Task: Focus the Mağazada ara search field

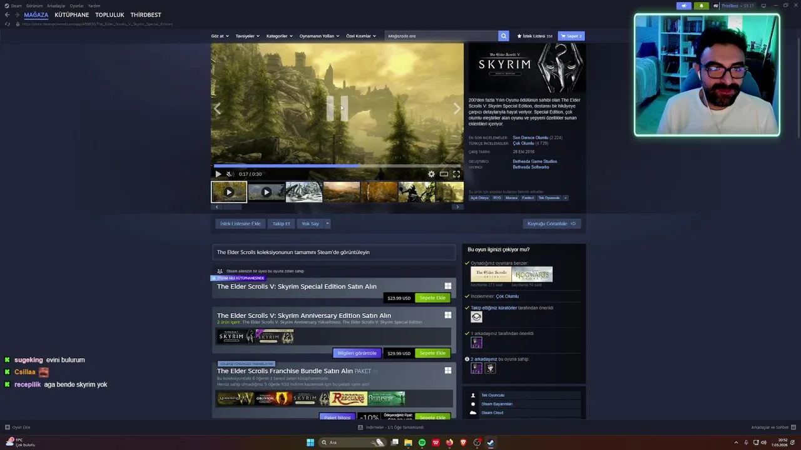Action: (x=441, y=36)
